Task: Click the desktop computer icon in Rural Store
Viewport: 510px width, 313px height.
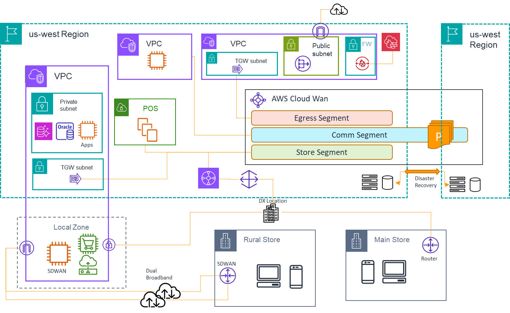Action: coord(269,276)
